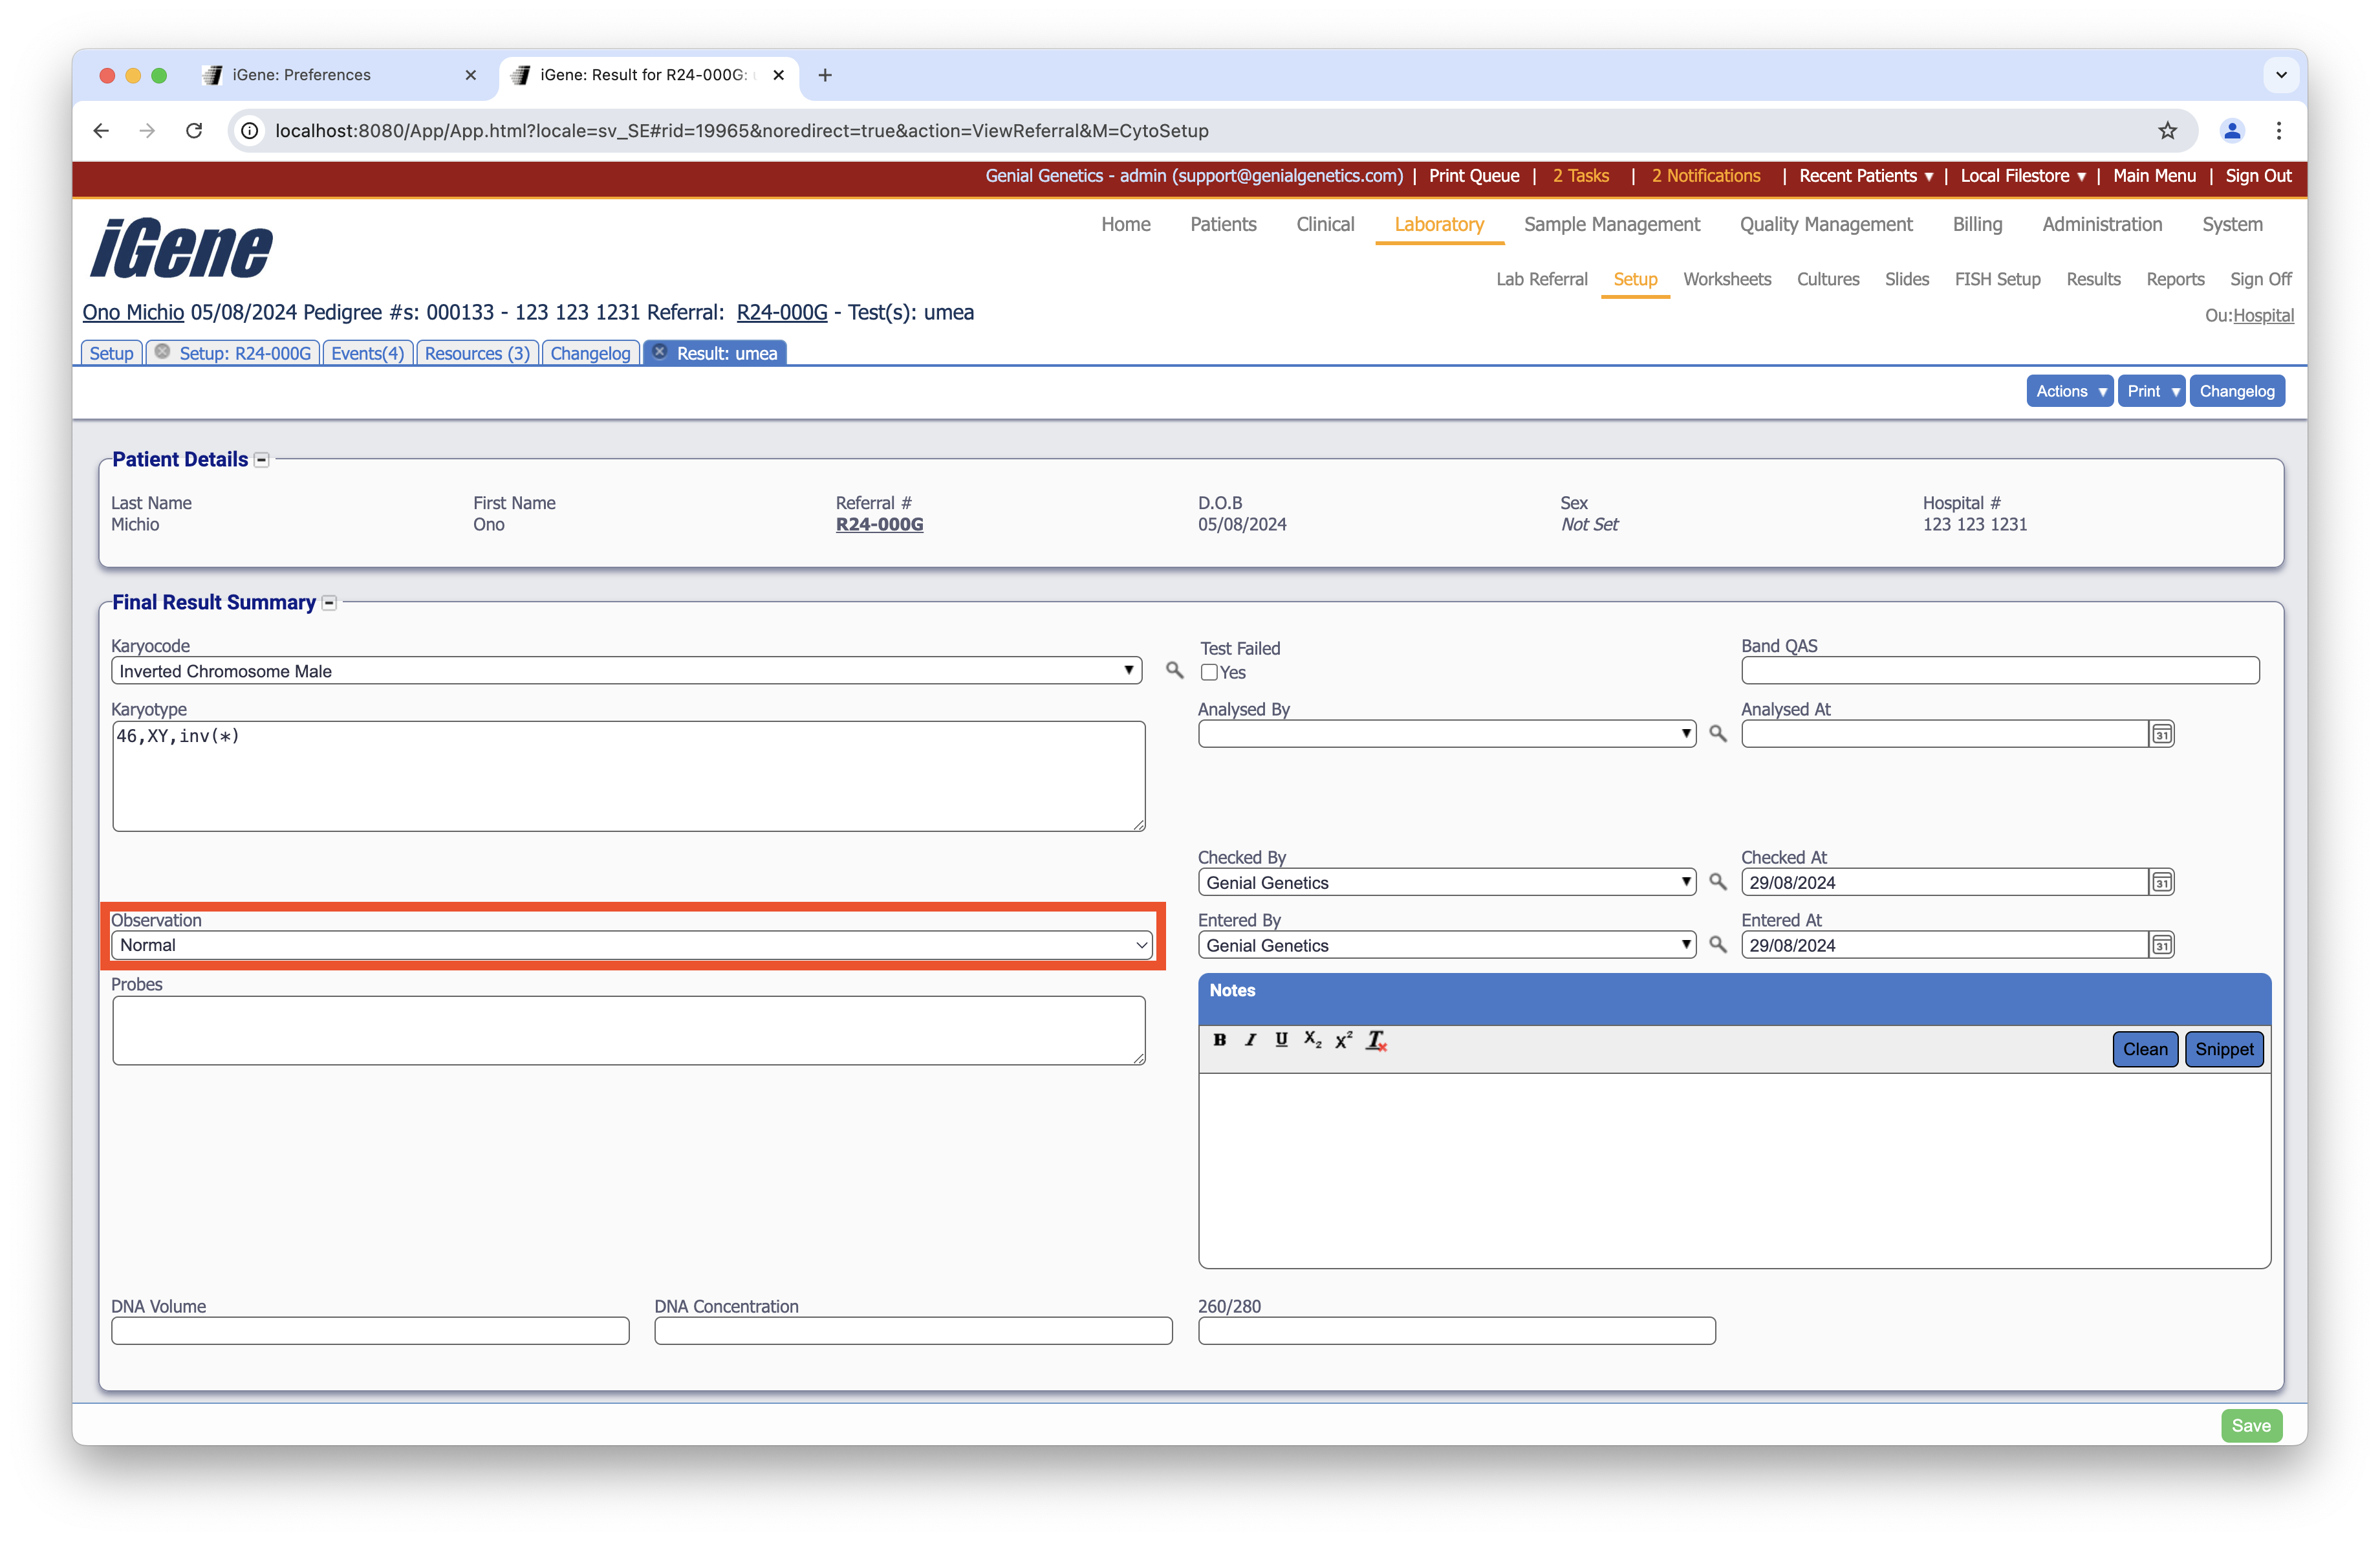The image size is (2380, 1541).
Task: Click magnifier icon next to Analysed By
Action: tap(1717, 734)
